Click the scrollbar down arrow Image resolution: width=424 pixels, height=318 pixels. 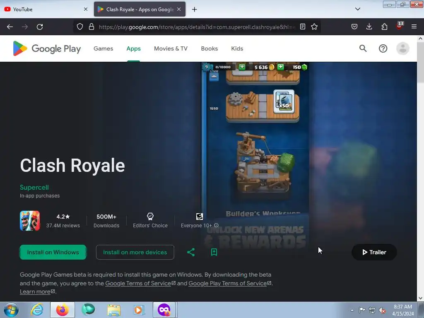coord(420,298)
